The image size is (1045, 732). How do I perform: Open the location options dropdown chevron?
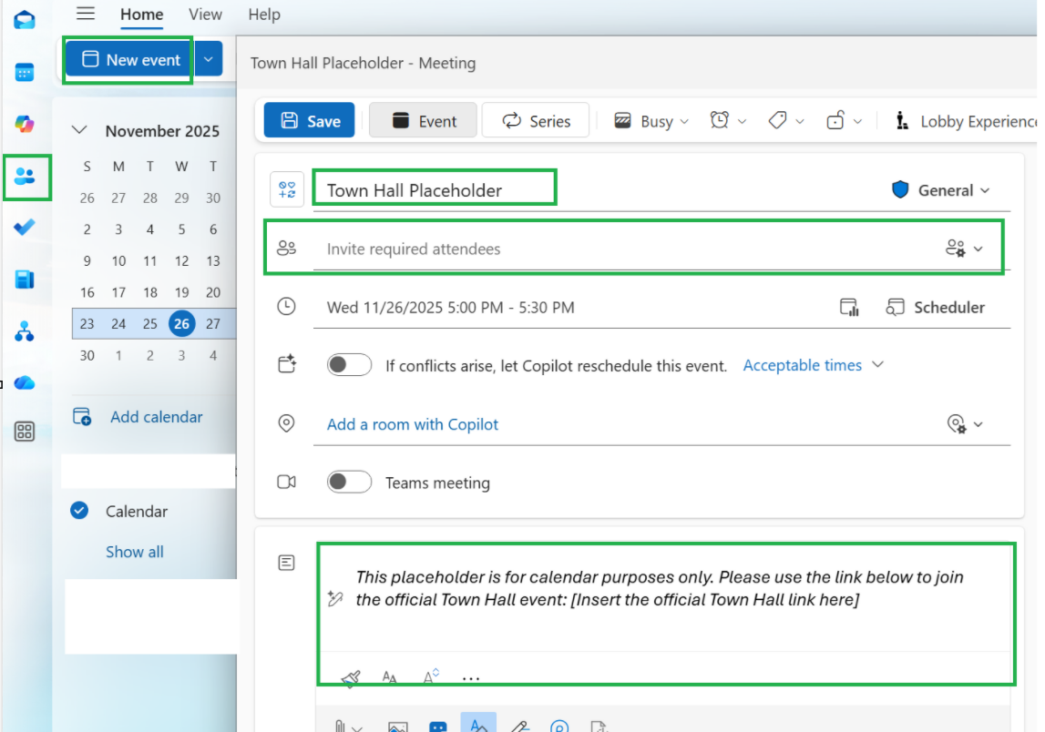pyautogui.click(x=978, y=424)
